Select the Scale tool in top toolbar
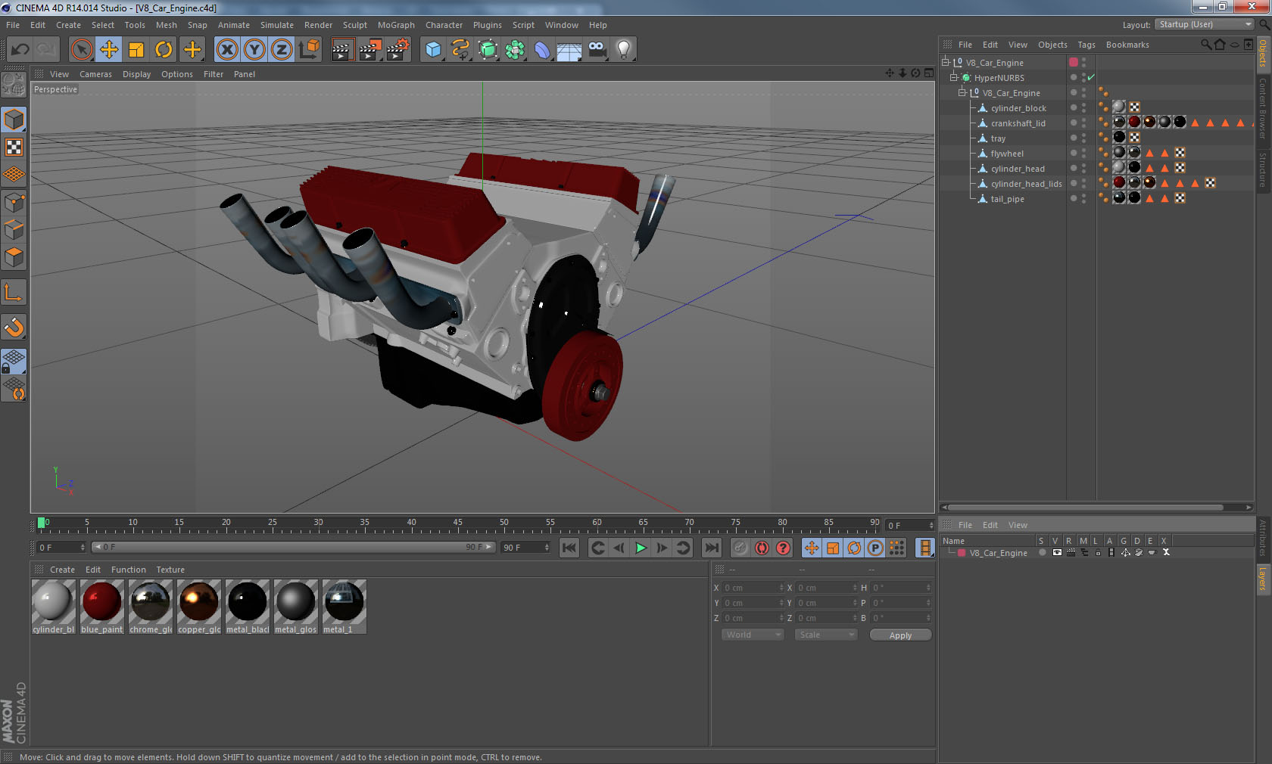The height and width of the screenshot is (764, 1272). (136, 50)
